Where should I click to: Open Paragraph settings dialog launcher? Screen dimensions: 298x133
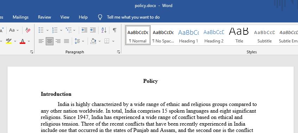(119, 52)
